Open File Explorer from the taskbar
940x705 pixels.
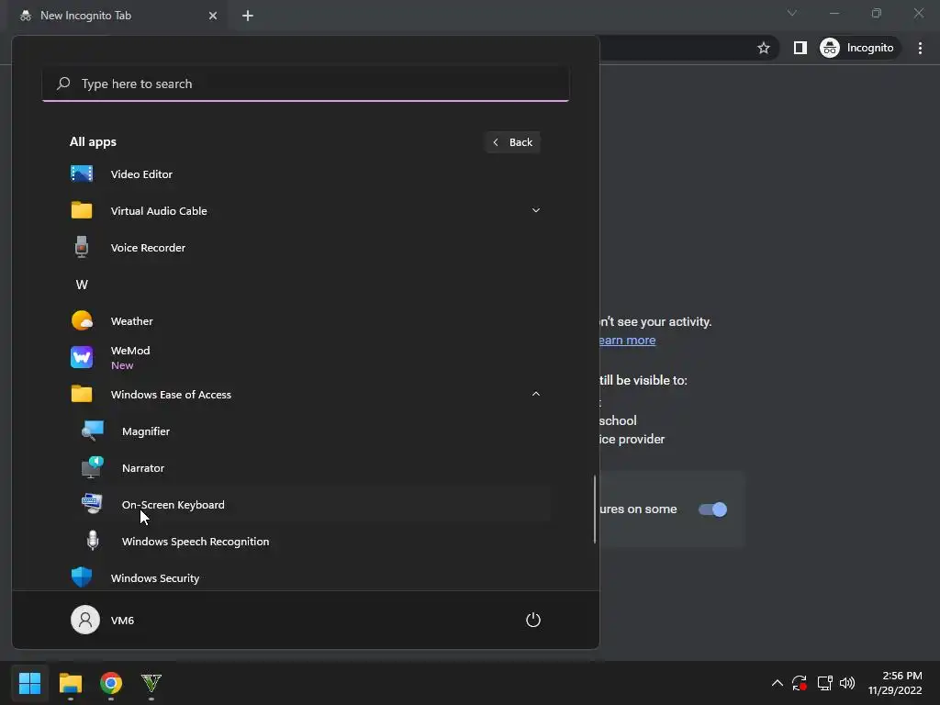point(70,683)
